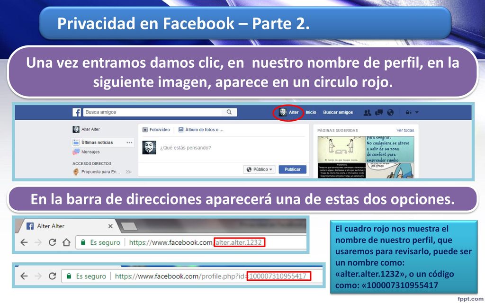
Task: Click the composer profile mask avatar
Action: click(149, 148)
